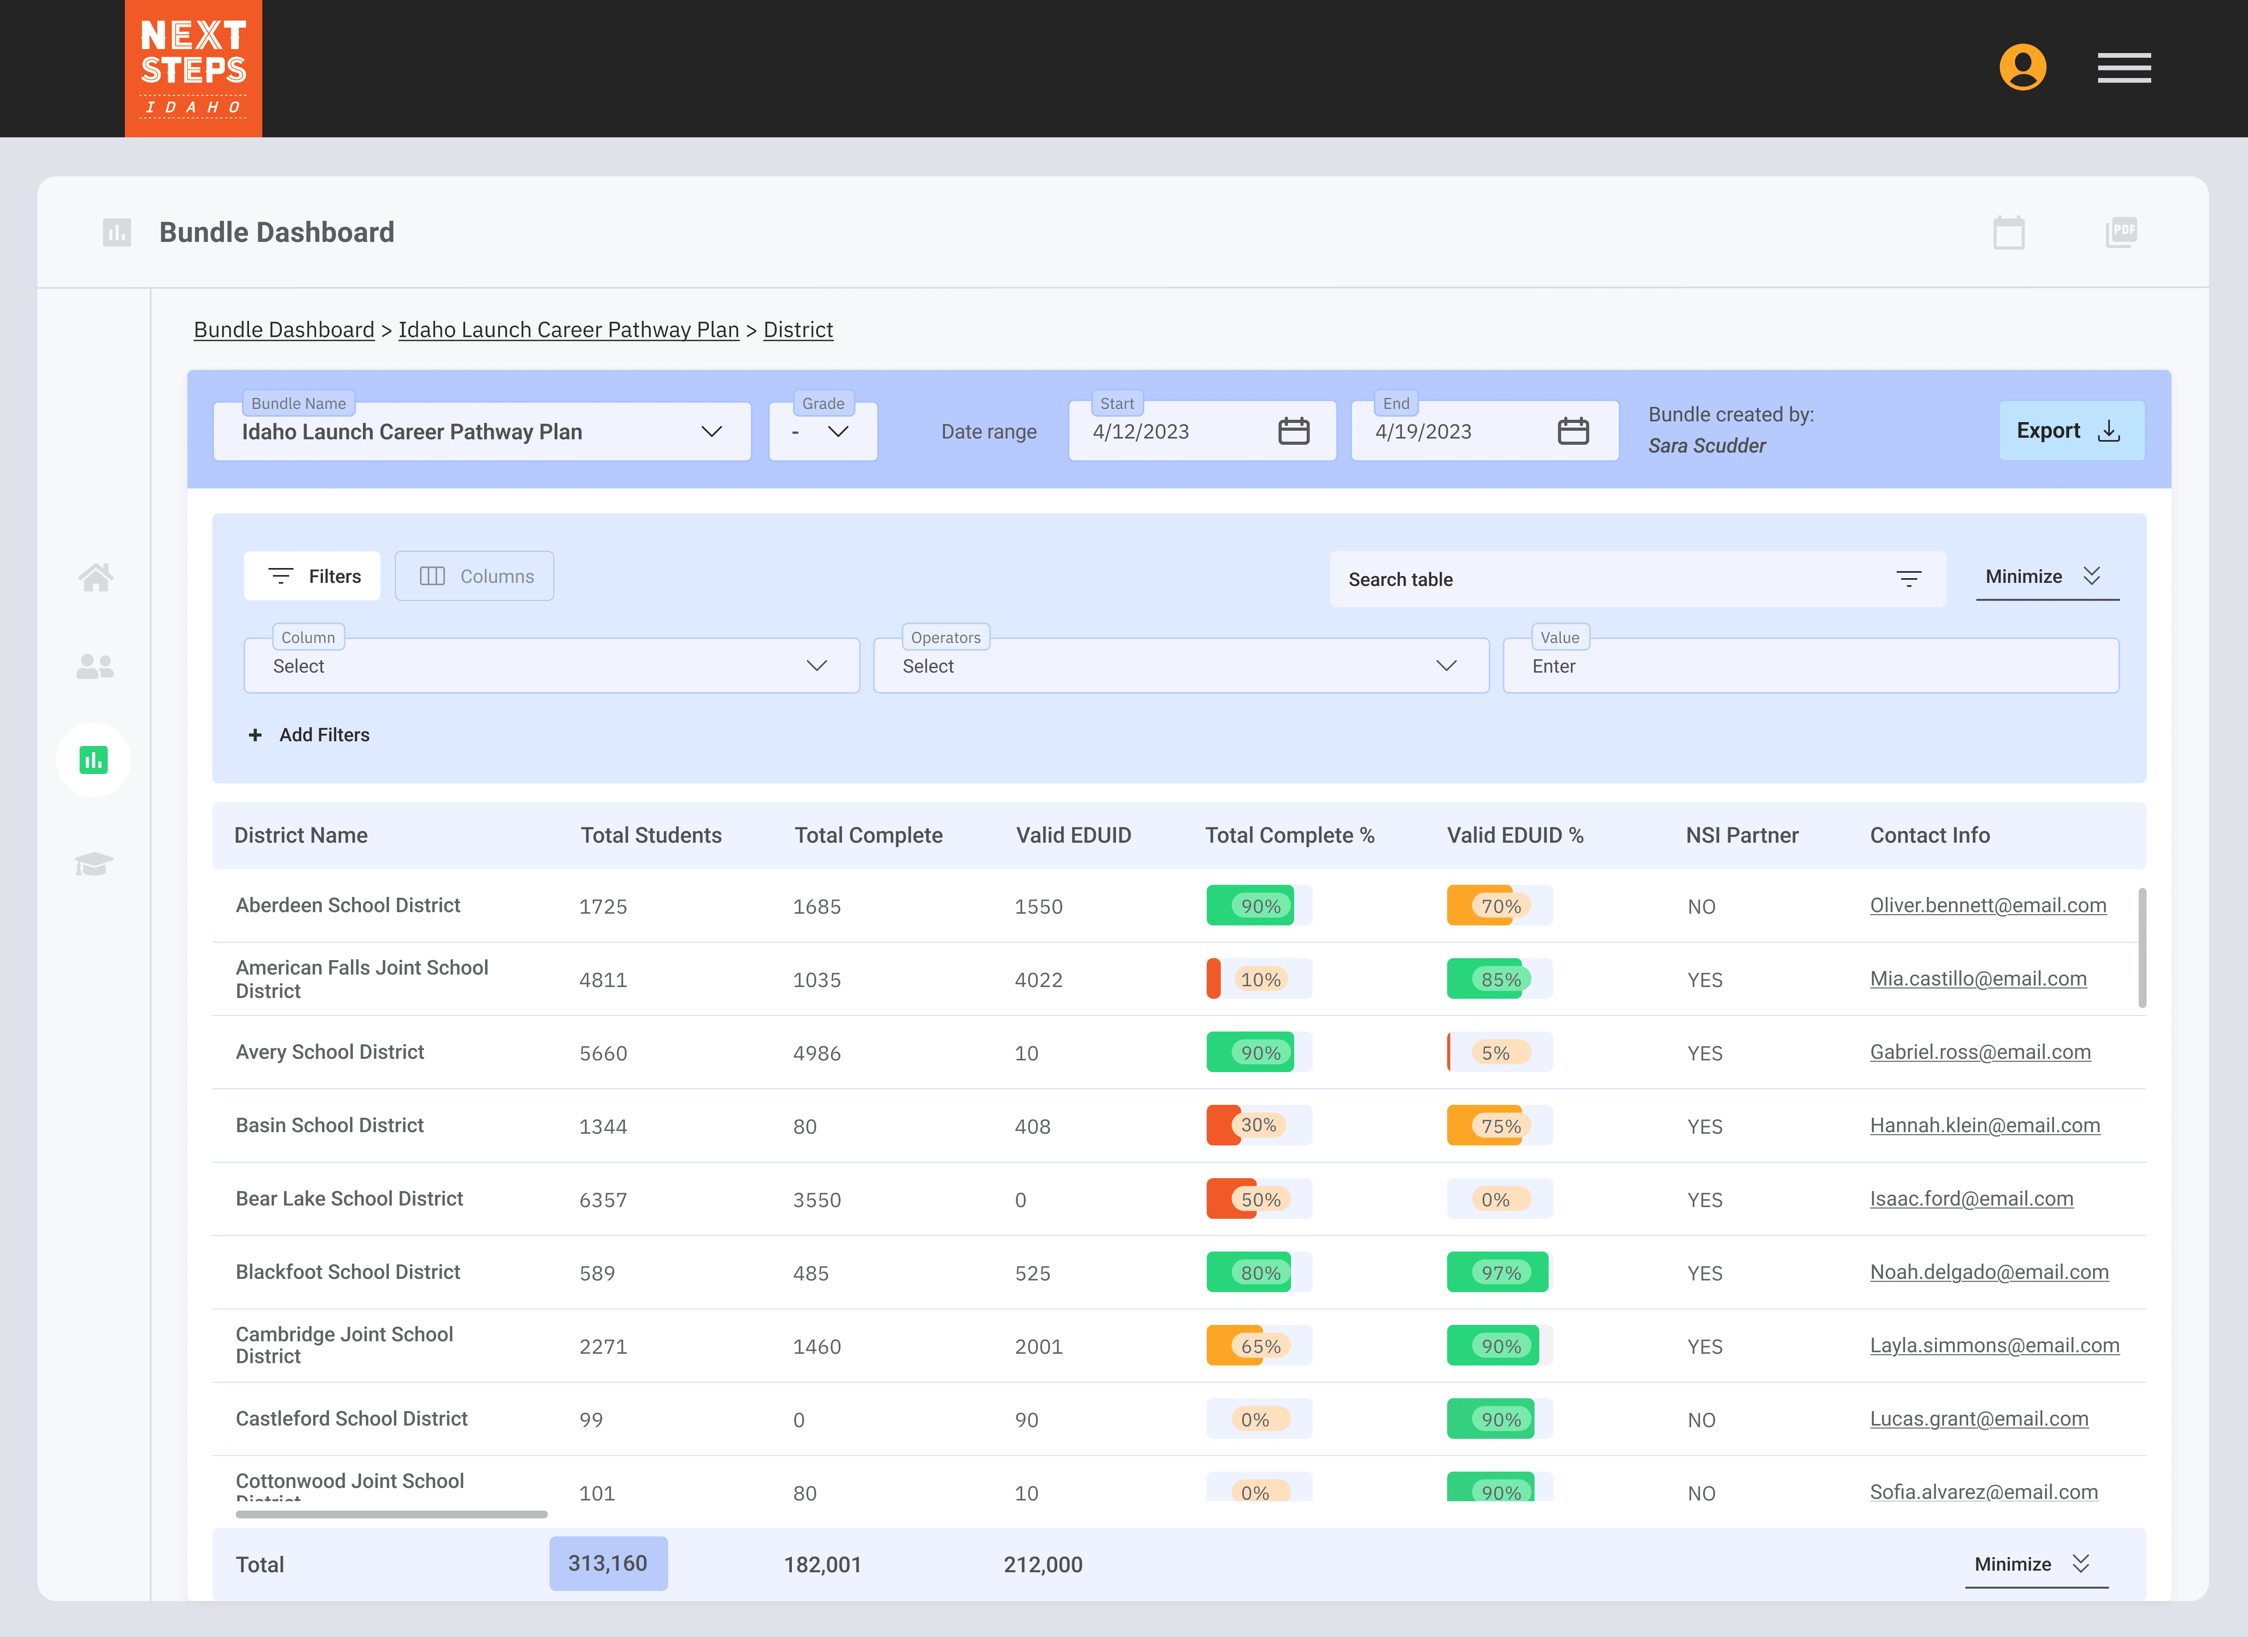Select the Filters tab
This screenshot has width=2248, height=1637.
pos(312,576)
